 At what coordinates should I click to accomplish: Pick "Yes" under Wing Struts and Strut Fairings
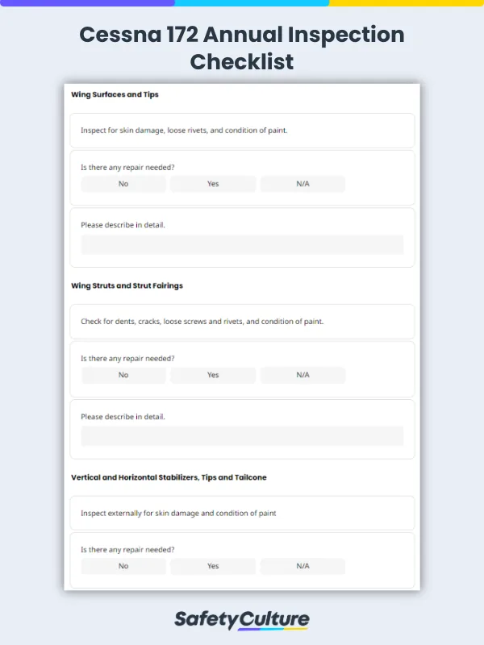coord(213,375)
